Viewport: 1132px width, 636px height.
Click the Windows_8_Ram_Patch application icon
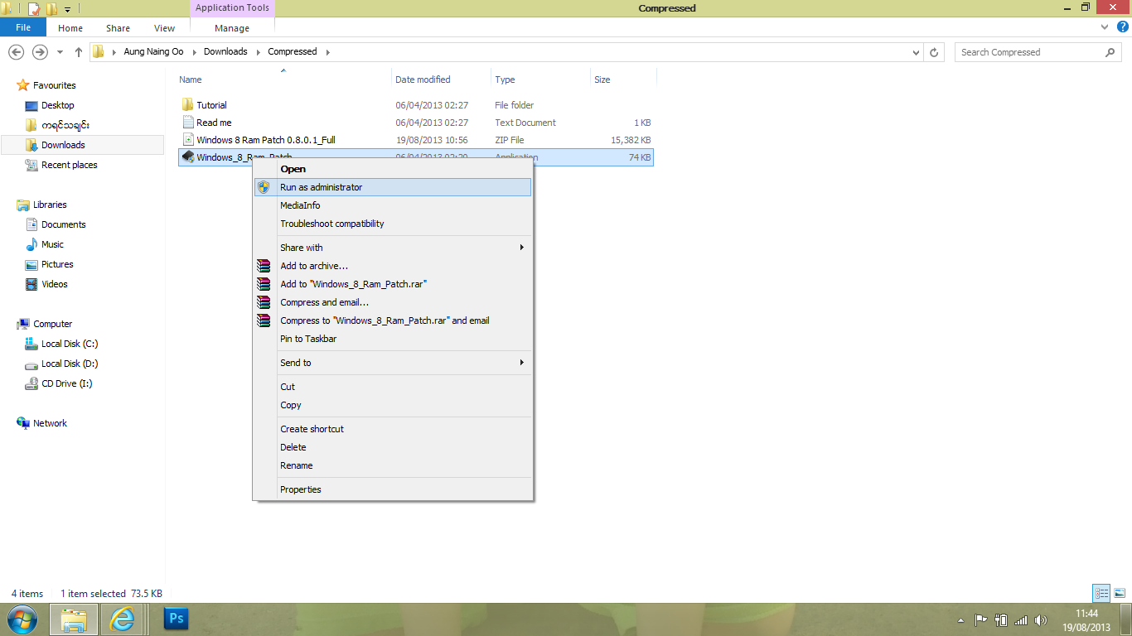coord(187,157)
